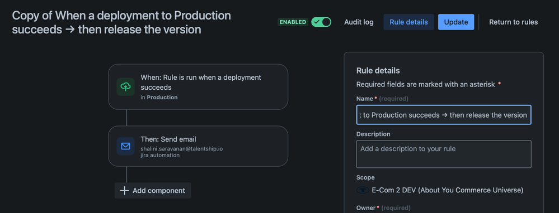
Task: Click the Add component button
Action: click(x=153, y=191)
